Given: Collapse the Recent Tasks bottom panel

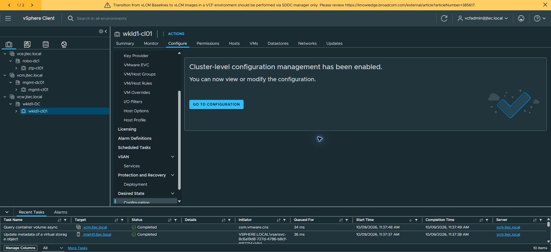Looking at the screenshot, I should 7,212.
